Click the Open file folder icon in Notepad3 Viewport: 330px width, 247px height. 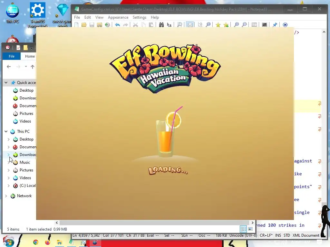(84, 25)
